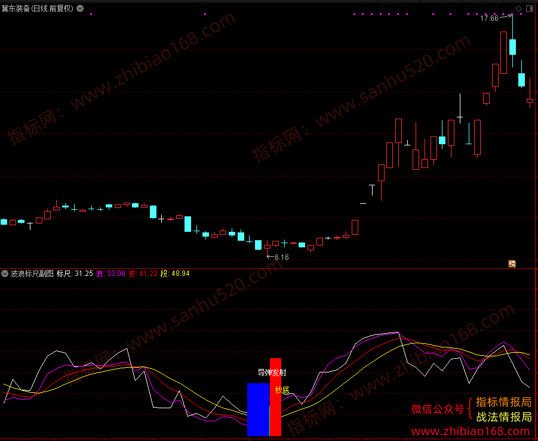538x441 pixels.
Task: Select the 段: 48.94 value label
Action: point(175,274)
